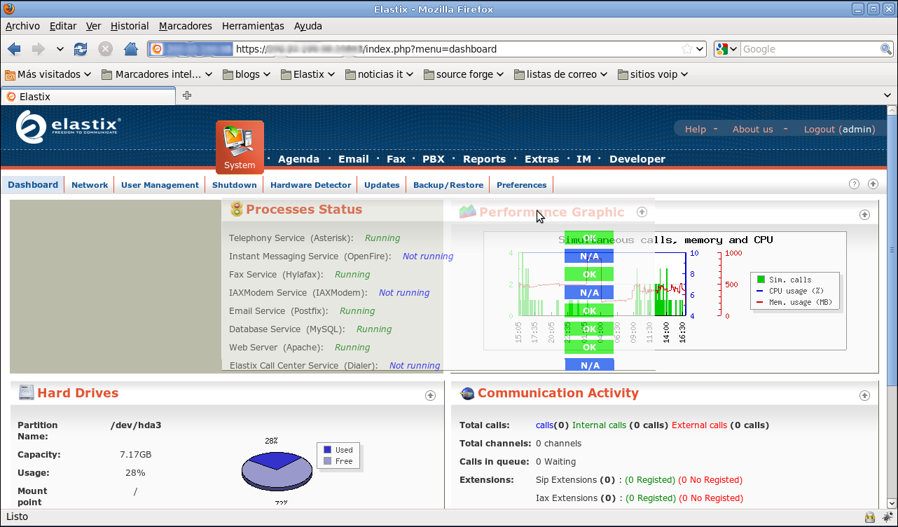Viewport: 898px width, 527px height.
Task: Expand the source forge bookmarks folder
Action: point(464,74)
